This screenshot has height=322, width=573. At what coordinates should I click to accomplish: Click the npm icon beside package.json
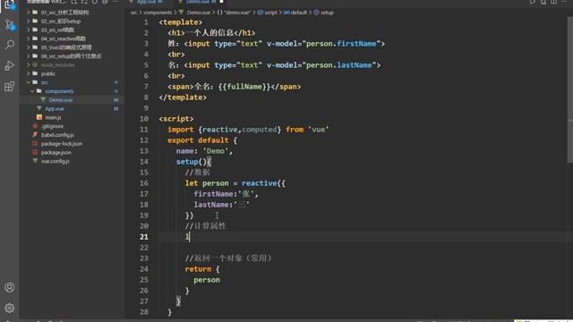click(35, 152)
